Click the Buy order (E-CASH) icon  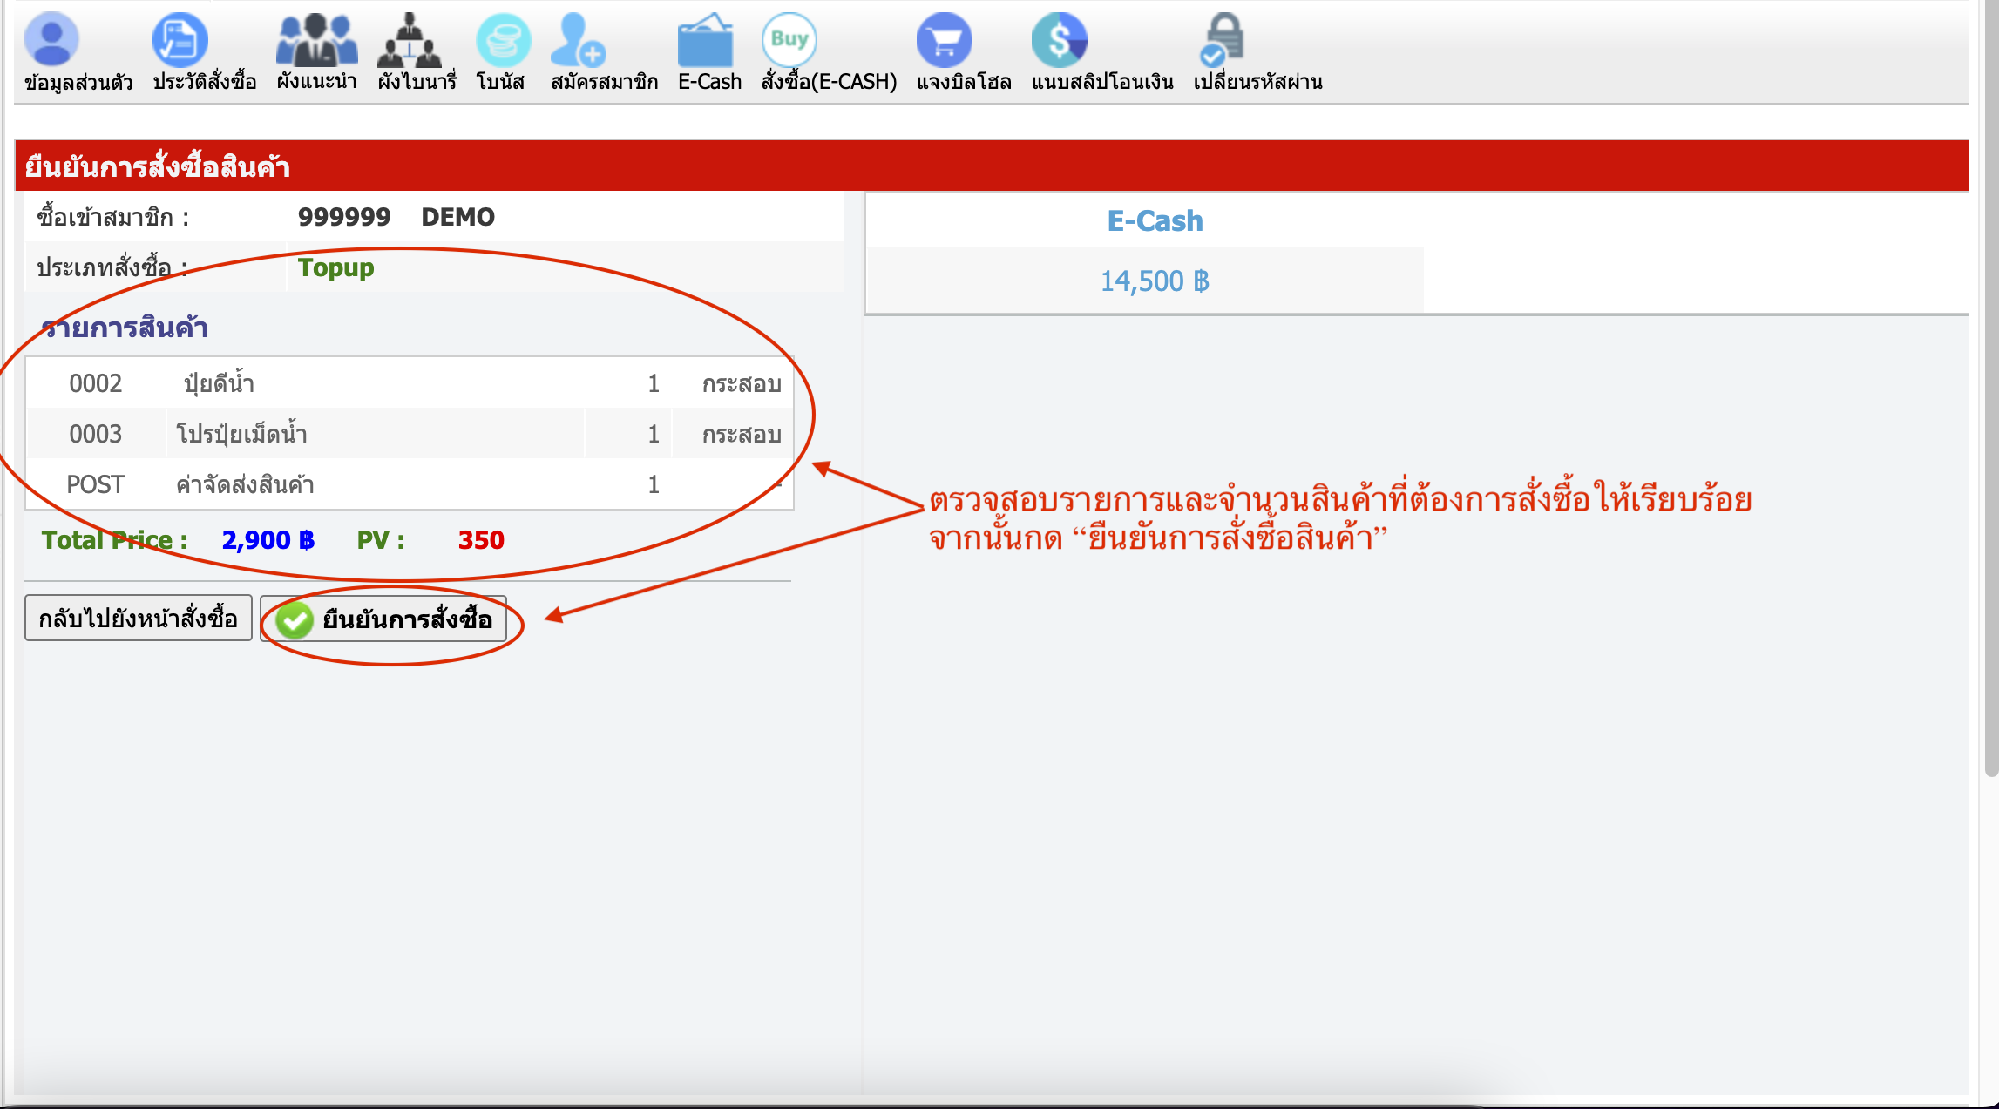click(789, 40)
